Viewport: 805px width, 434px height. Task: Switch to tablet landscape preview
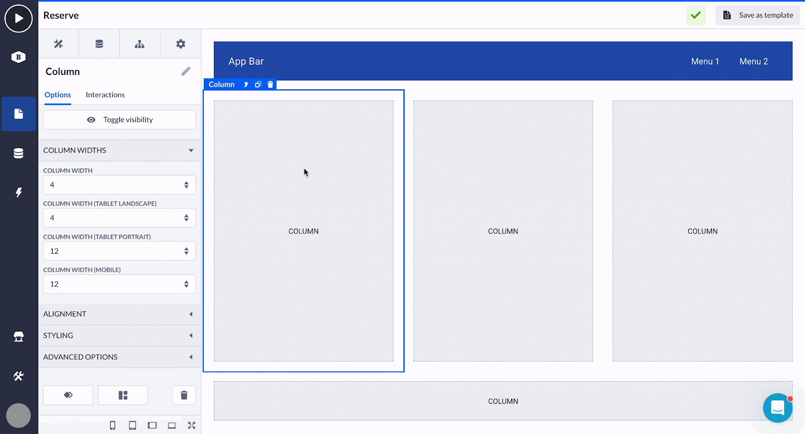152,425
